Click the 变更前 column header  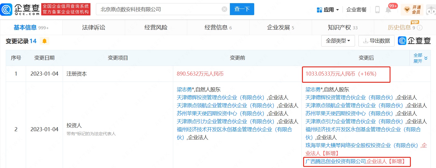pyautogui.click(x=237, y=58)
